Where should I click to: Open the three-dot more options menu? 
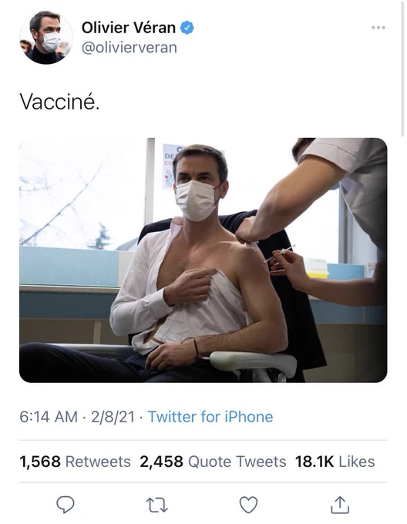[378, 28]
